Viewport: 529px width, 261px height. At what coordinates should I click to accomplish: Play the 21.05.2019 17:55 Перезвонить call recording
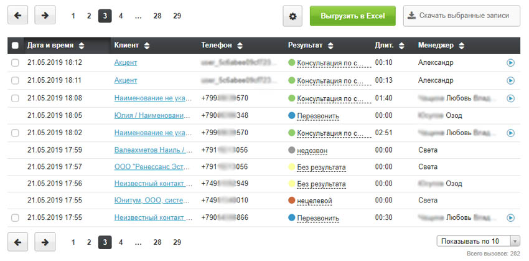pos(510,218)
